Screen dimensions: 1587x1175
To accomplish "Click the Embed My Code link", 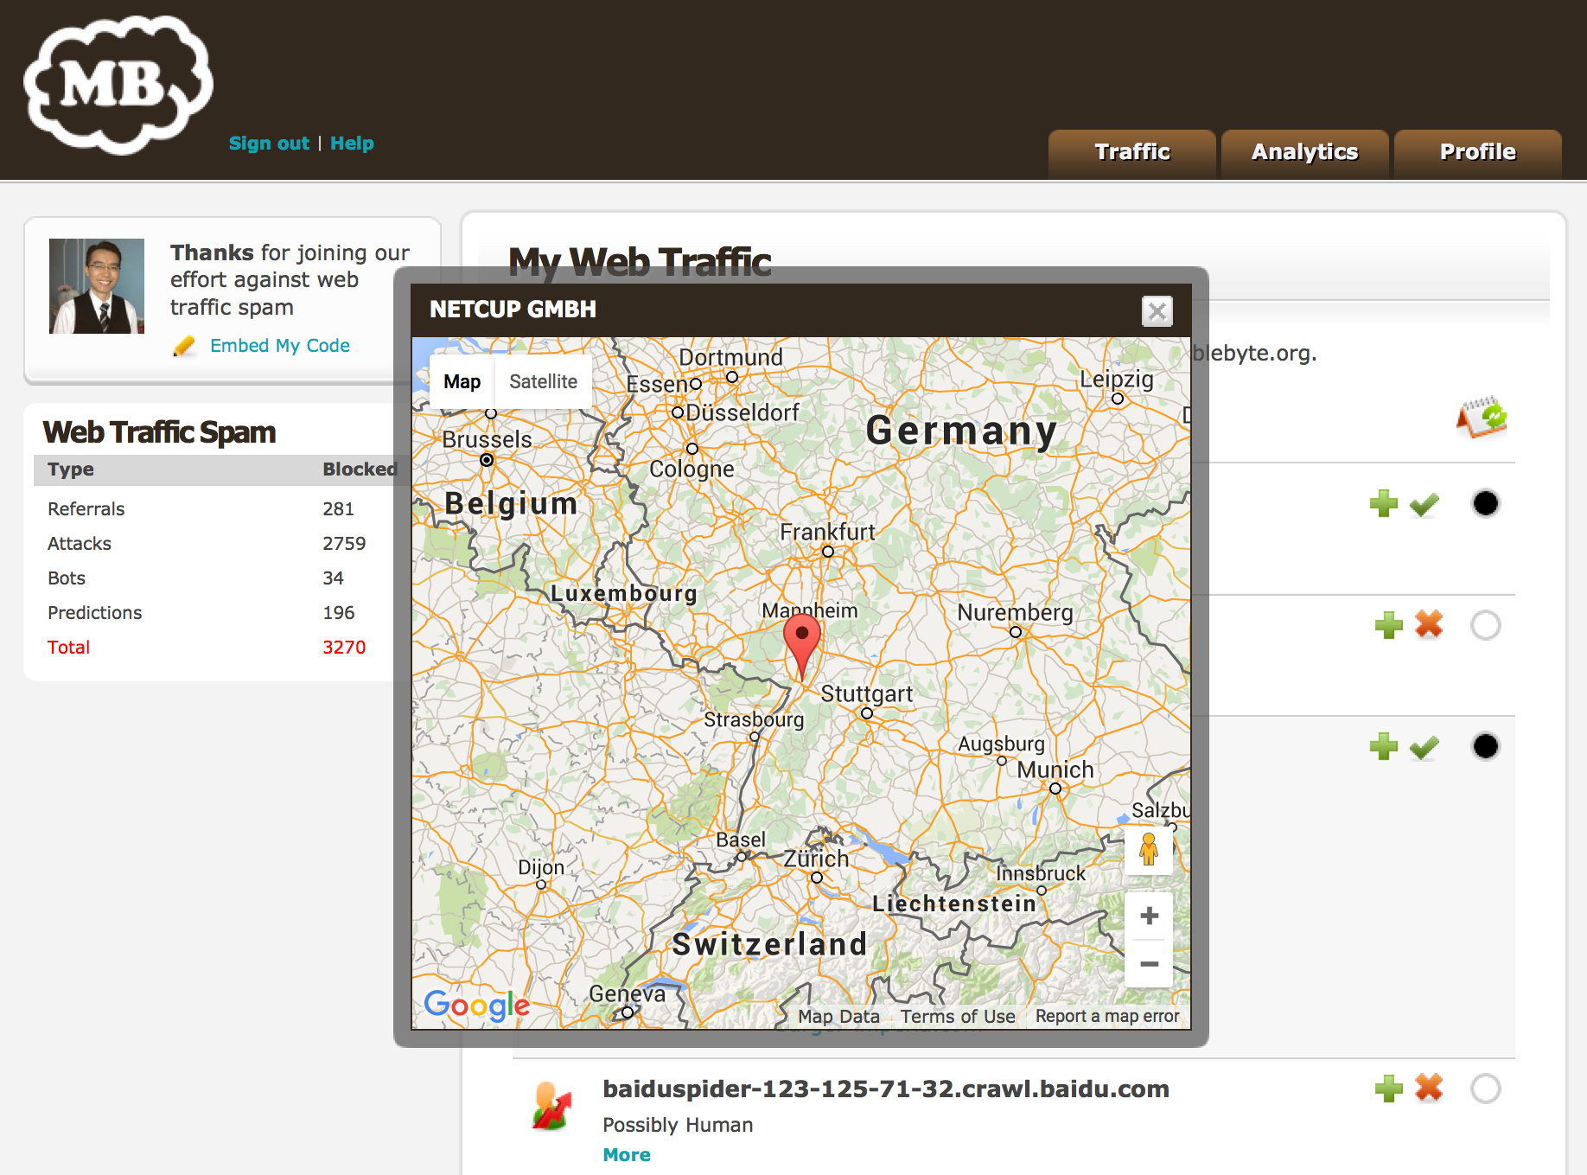I will (x=280, y=345).
